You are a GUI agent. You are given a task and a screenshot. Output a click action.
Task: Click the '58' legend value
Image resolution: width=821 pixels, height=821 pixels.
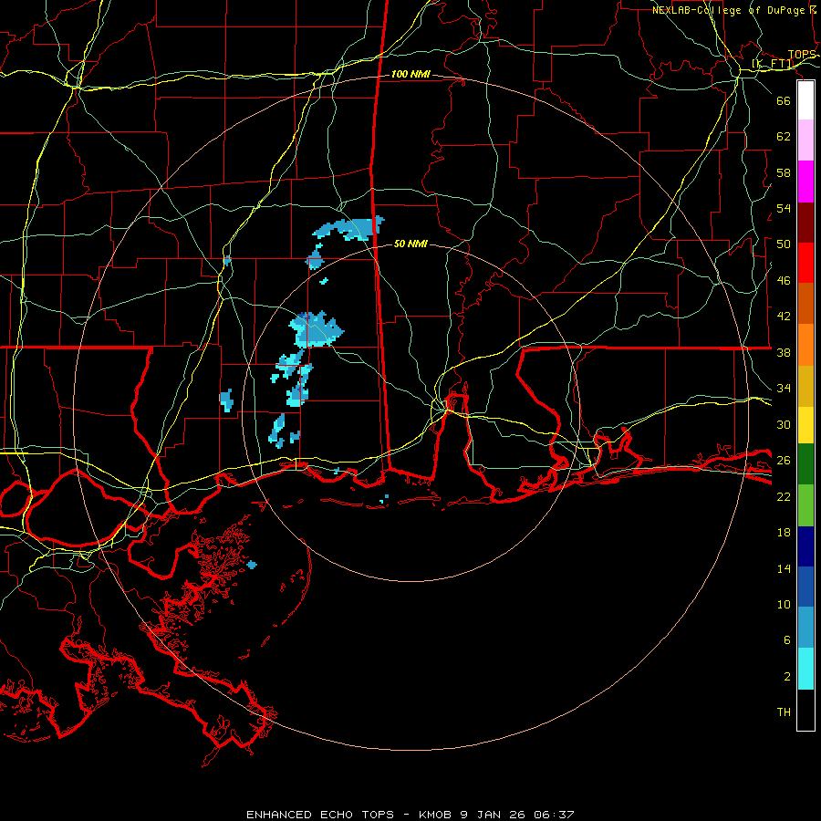[784, 172]
